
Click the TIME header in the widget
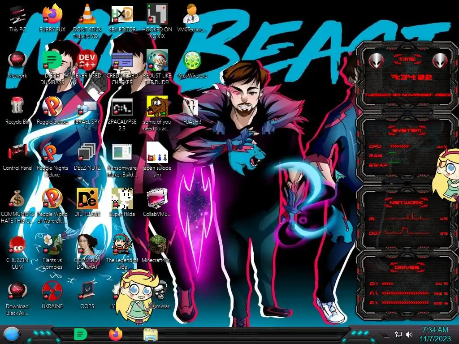coord(407,60)
